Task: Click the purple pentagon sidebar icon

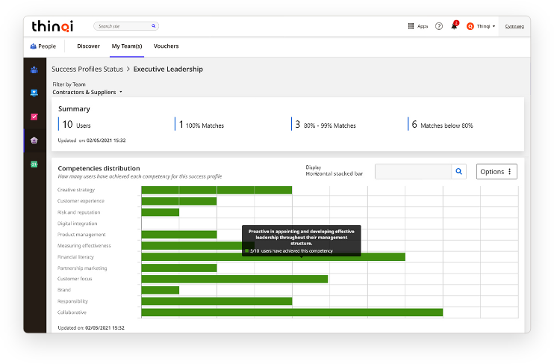Action: click(34, 140)
